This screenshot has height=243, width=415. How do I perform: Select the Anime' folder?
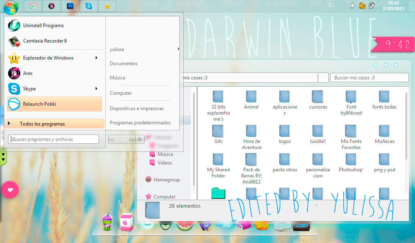click(x=251, y=100)
